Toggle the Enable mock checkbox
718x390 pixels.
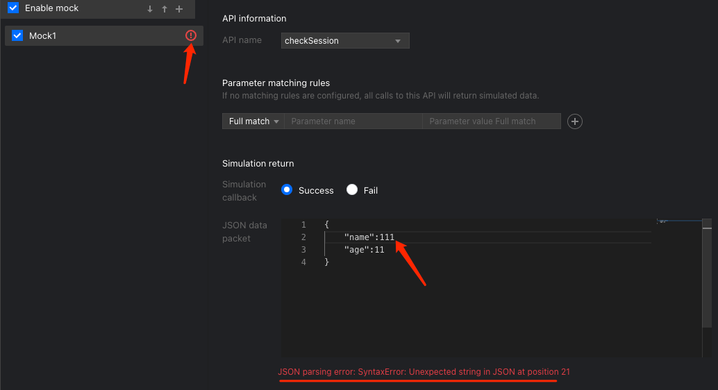tap(13, 8)
